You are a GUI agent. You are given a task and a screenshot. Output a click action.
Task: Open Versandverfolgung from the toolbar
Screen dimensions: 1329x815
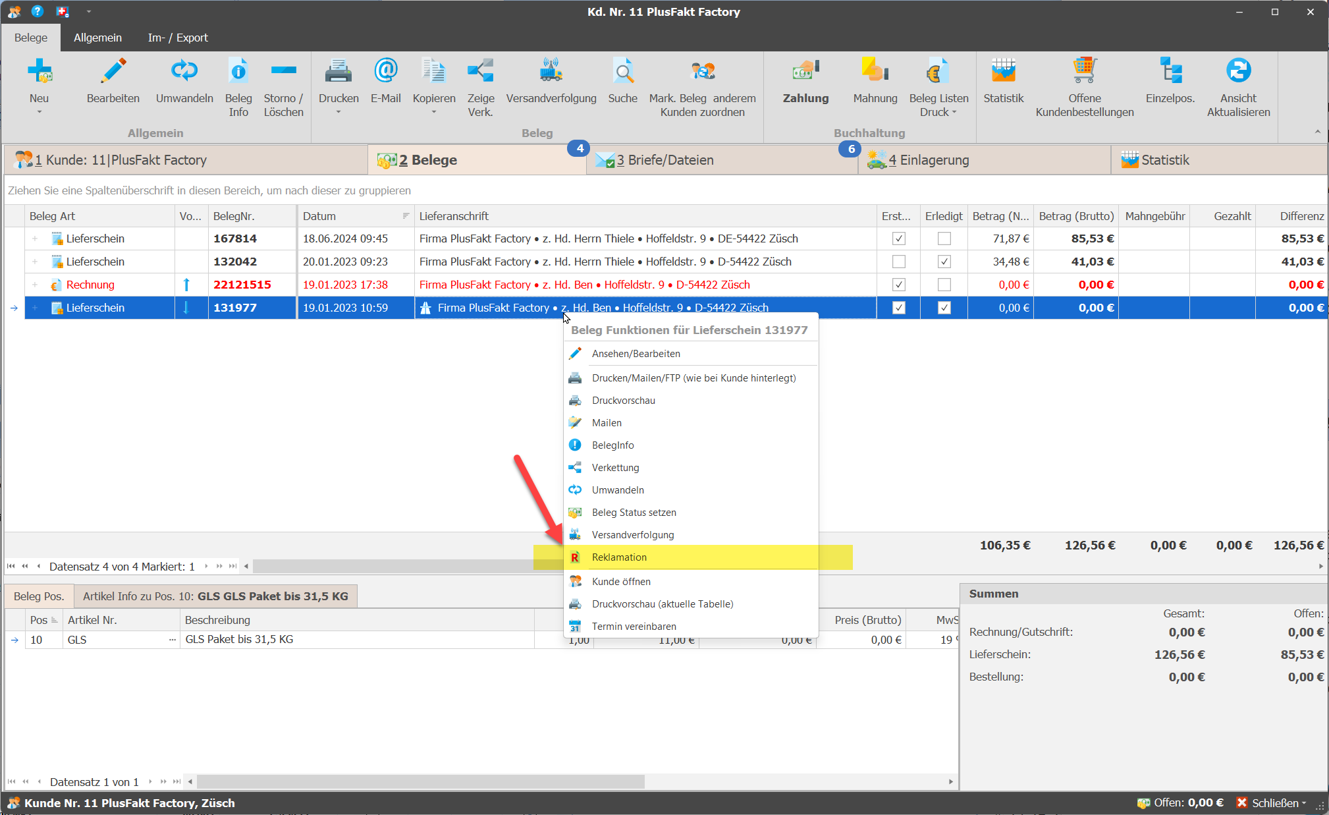click(551, 70)
